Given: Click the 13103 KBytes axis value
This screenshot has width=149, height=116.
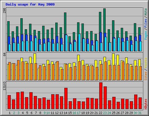Looking at the screenshot, I should 4,86.
